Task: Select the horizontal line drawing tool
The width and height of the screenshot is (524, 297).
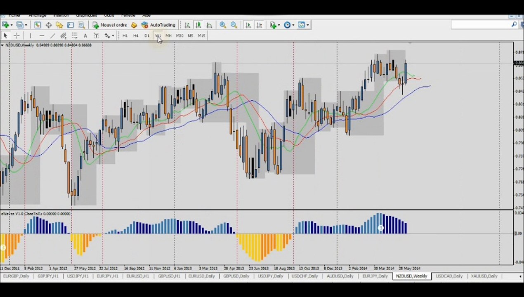Action: pos(41,36)
